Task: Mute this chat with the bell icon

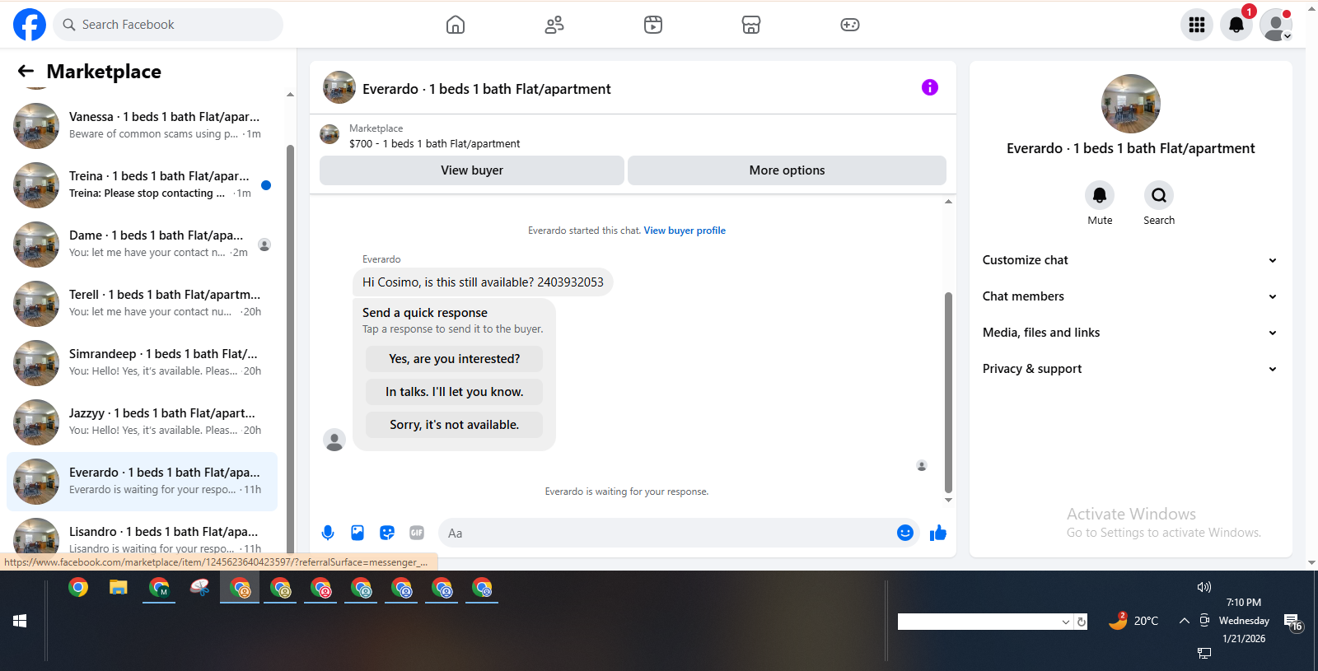Action: click(x=1100, y=195)
